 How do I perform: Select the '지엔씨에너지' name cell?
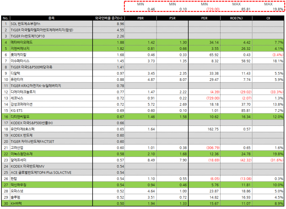click(x=51, y=48)
